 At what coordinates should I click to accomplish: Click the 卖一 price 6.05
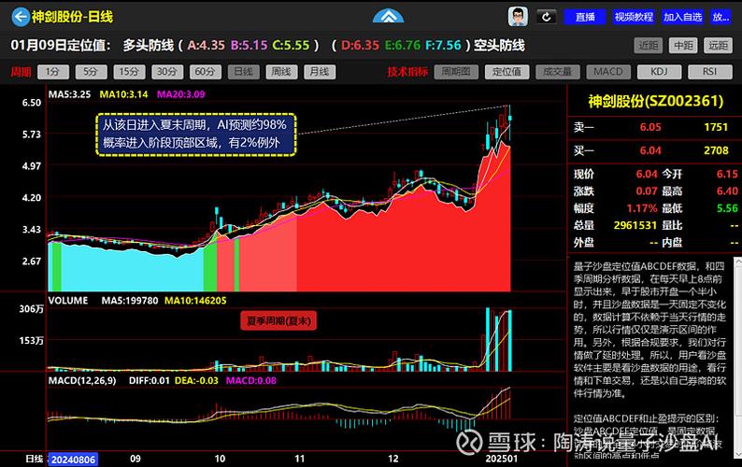click(650, 127)
